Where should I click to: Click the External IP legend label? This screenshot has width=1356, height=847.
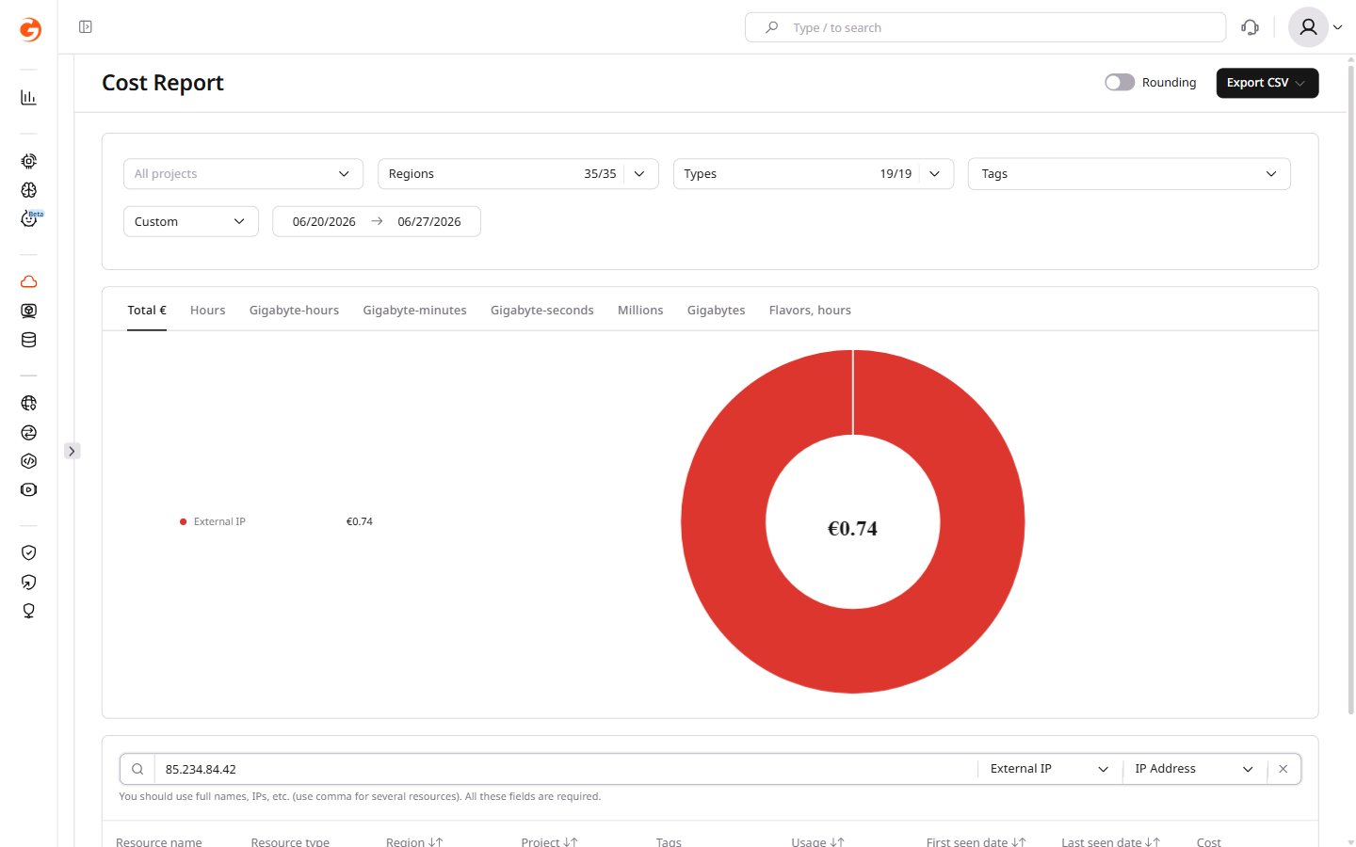(x=219, y=521)
